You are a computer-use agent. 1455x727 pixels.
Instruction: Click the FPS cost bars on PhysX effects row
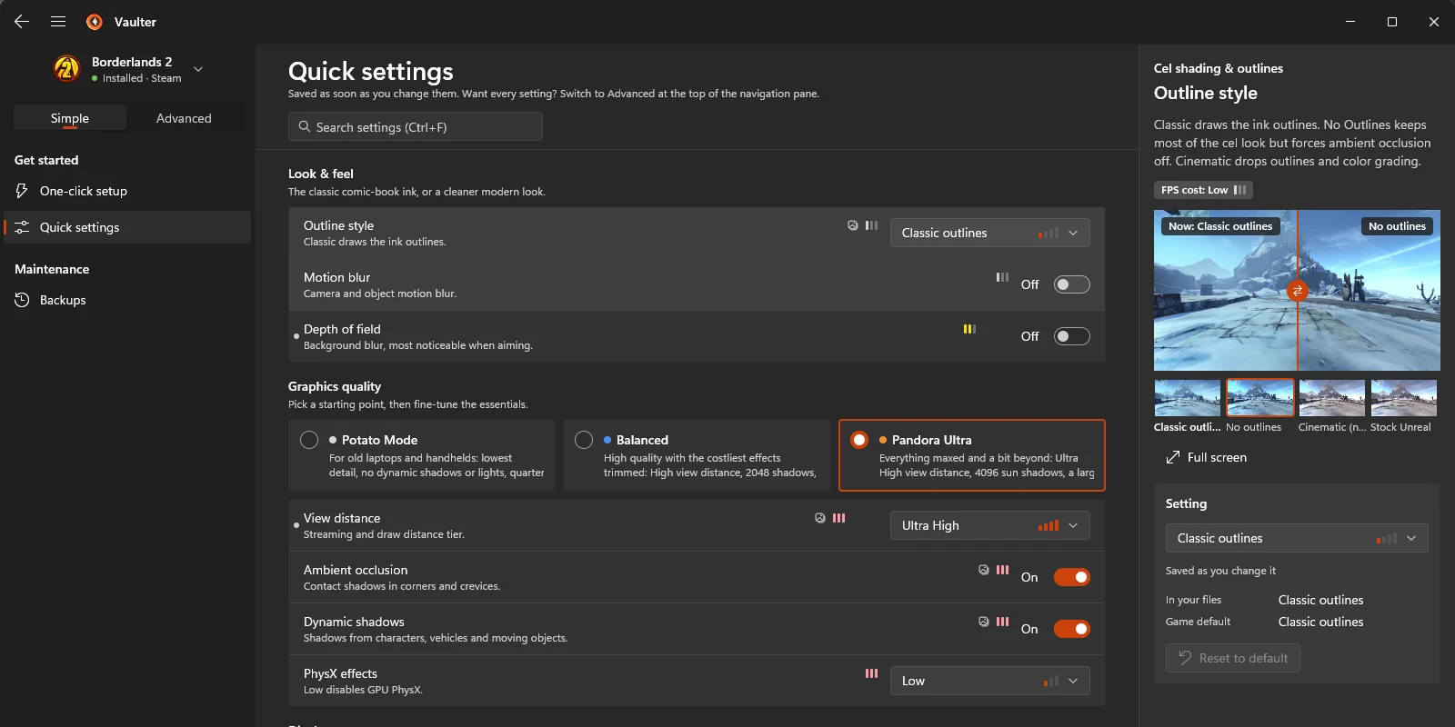871,673
